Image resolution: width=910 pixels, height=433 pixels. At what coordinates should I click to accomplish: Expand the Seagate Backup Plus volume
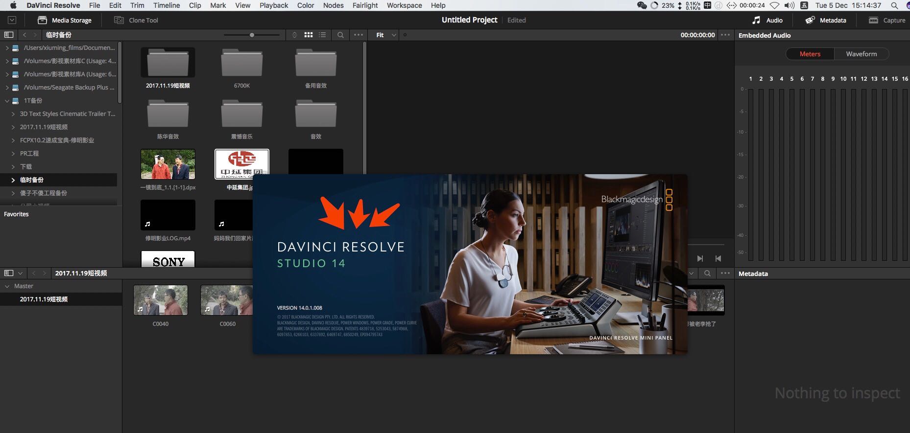[x=7, y=88]
